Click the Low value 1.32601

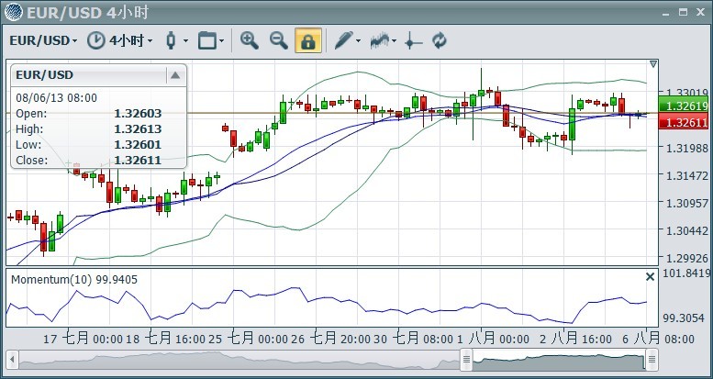coord(138,145)
